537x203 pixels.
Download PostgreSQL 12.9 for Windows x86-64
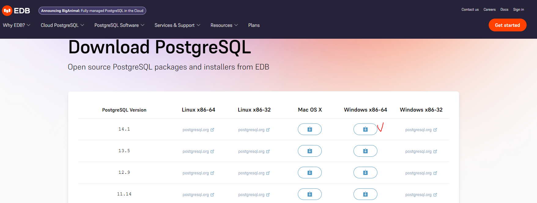click(365, 173)
